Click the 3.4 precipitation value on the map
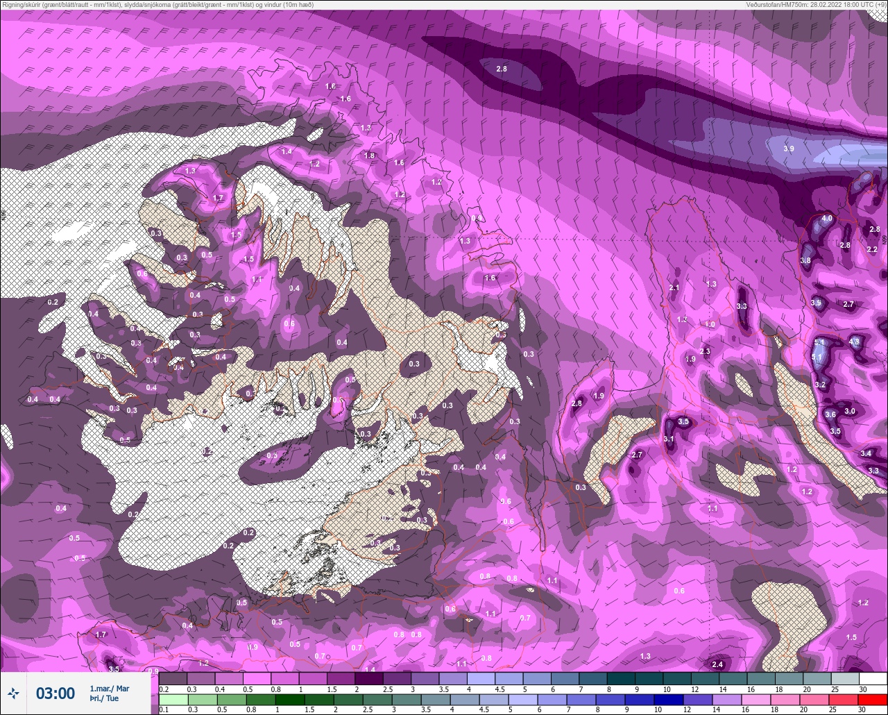The width and height of the screenshot is (888, 715). tap(866, 453)
